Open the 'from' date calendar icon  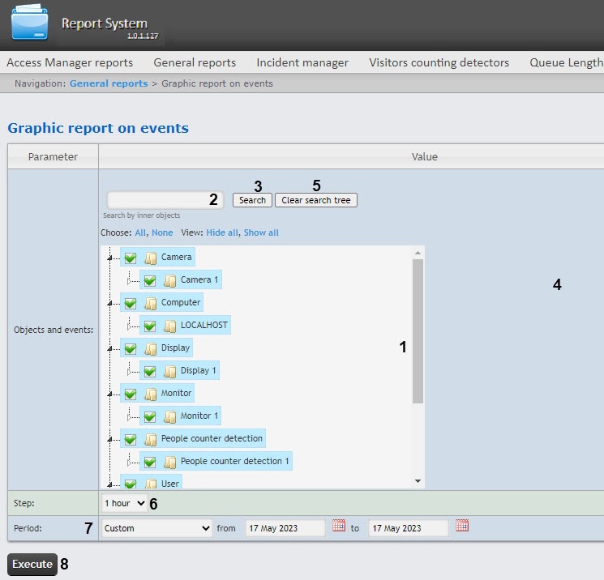coord(339,527)
